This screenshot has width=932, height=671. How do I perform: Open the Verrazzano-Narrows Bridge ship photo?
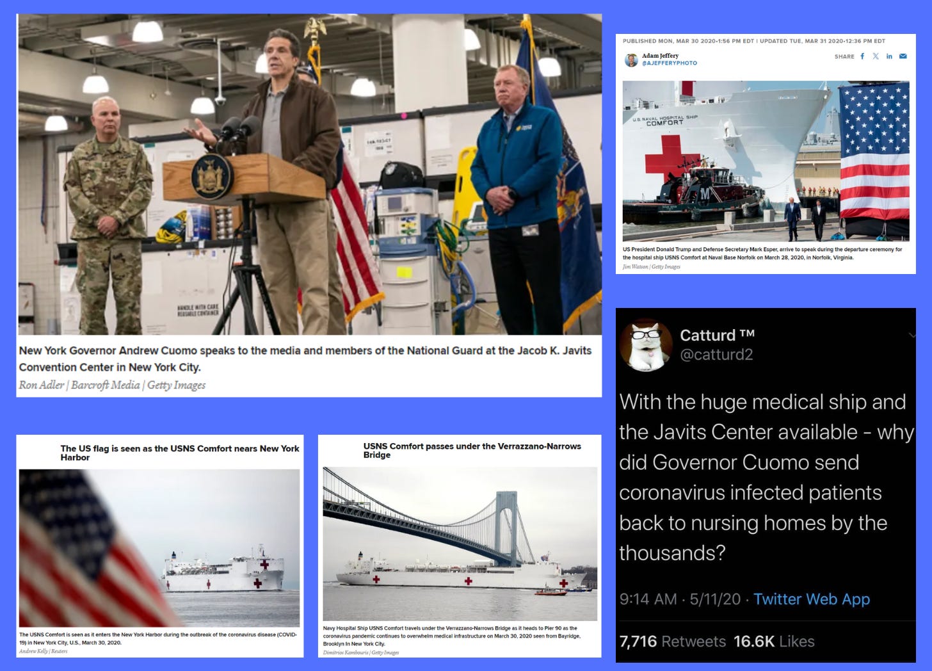(460, 544)
